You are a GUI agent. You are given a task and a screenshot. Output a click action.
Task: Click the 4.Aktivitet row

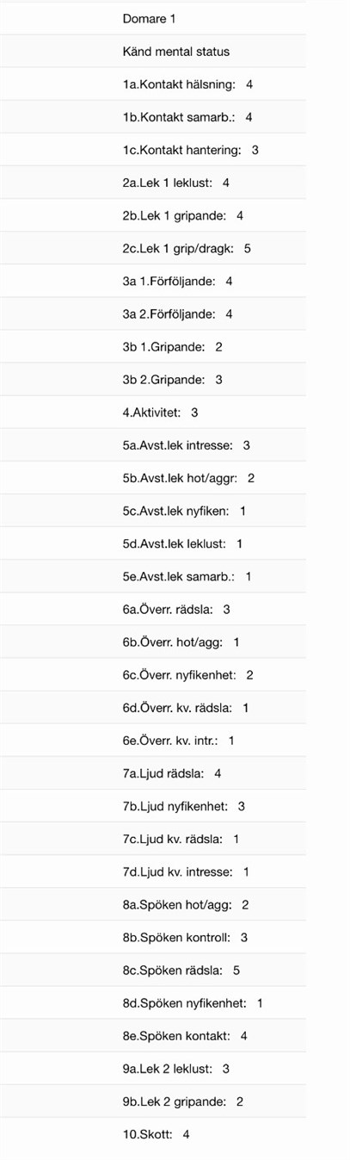(153, 413)
